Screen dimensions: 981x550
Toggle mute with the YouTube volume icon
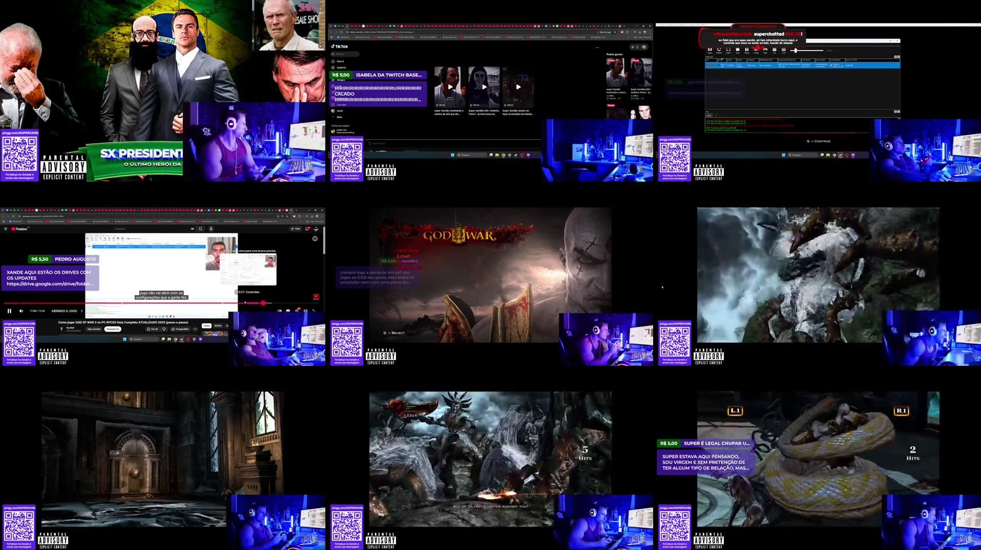pos(21,311)
